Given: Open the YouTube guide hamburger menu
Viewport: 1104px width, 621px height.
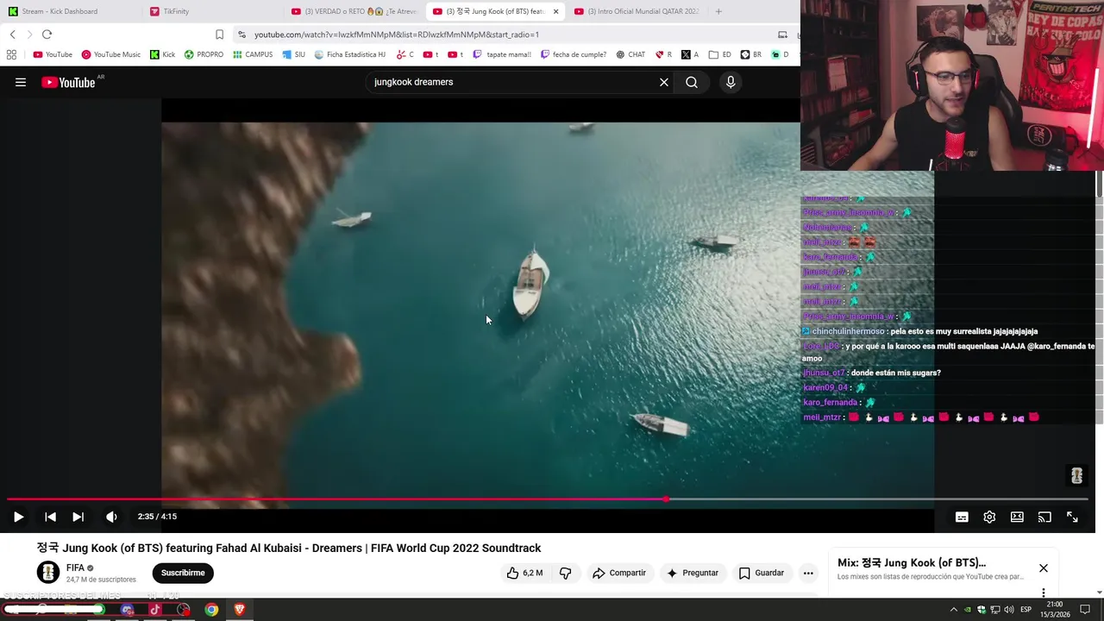Looking at the screenshot, I should click(21, 82).
